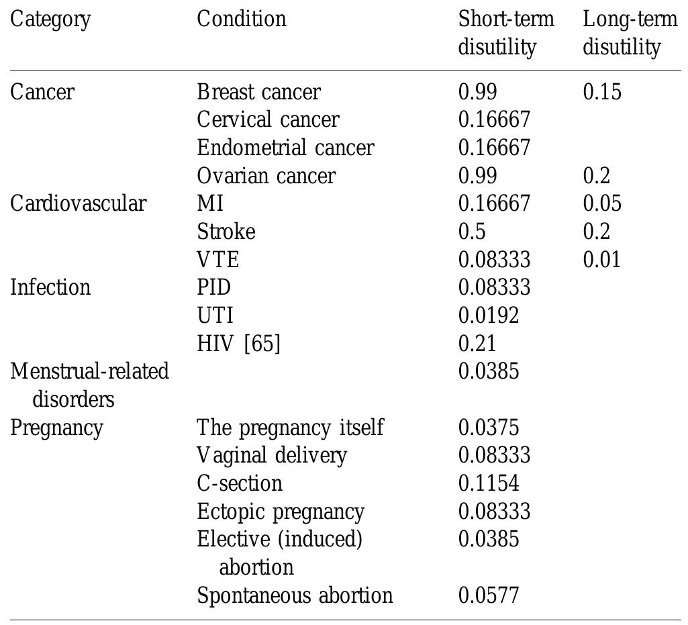Viewport: 688px width, 625px height.
Task: Click the UTI value 0.0192
Action: point(489,316)
